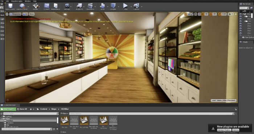Open the Houdini Engine menu
The width and height of the screenshot is (254, 134).
click(x=17, y=1)
